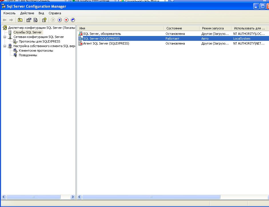Open the Справка menu
The image size is (269, 207).
pyautogui.click(x=55, y=13)
